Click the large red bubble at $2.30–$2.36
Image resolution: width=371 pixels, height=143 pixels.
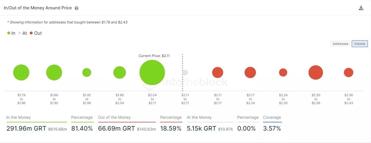316,72
